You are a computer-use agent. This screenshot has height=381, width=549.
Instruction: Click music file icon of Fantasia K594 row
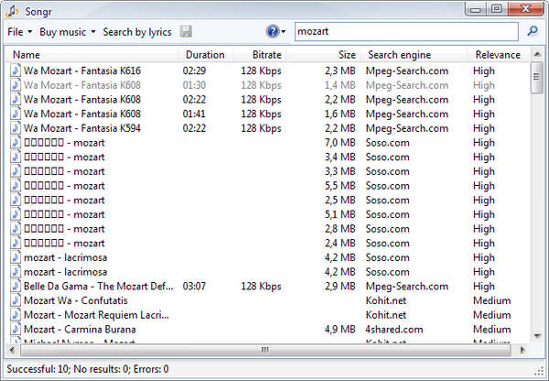15,128
